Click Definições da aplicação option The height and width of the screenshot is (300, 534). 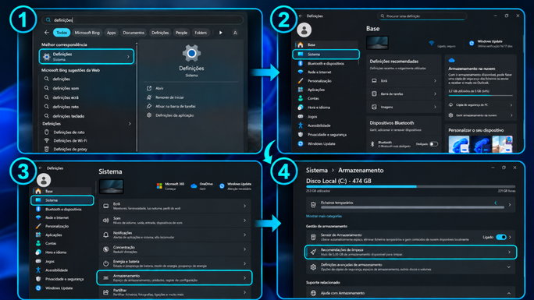pos(174,115)
